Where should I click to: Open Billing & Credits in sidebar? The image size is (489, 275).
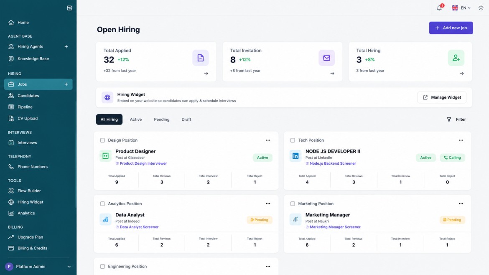pos(38,248)
